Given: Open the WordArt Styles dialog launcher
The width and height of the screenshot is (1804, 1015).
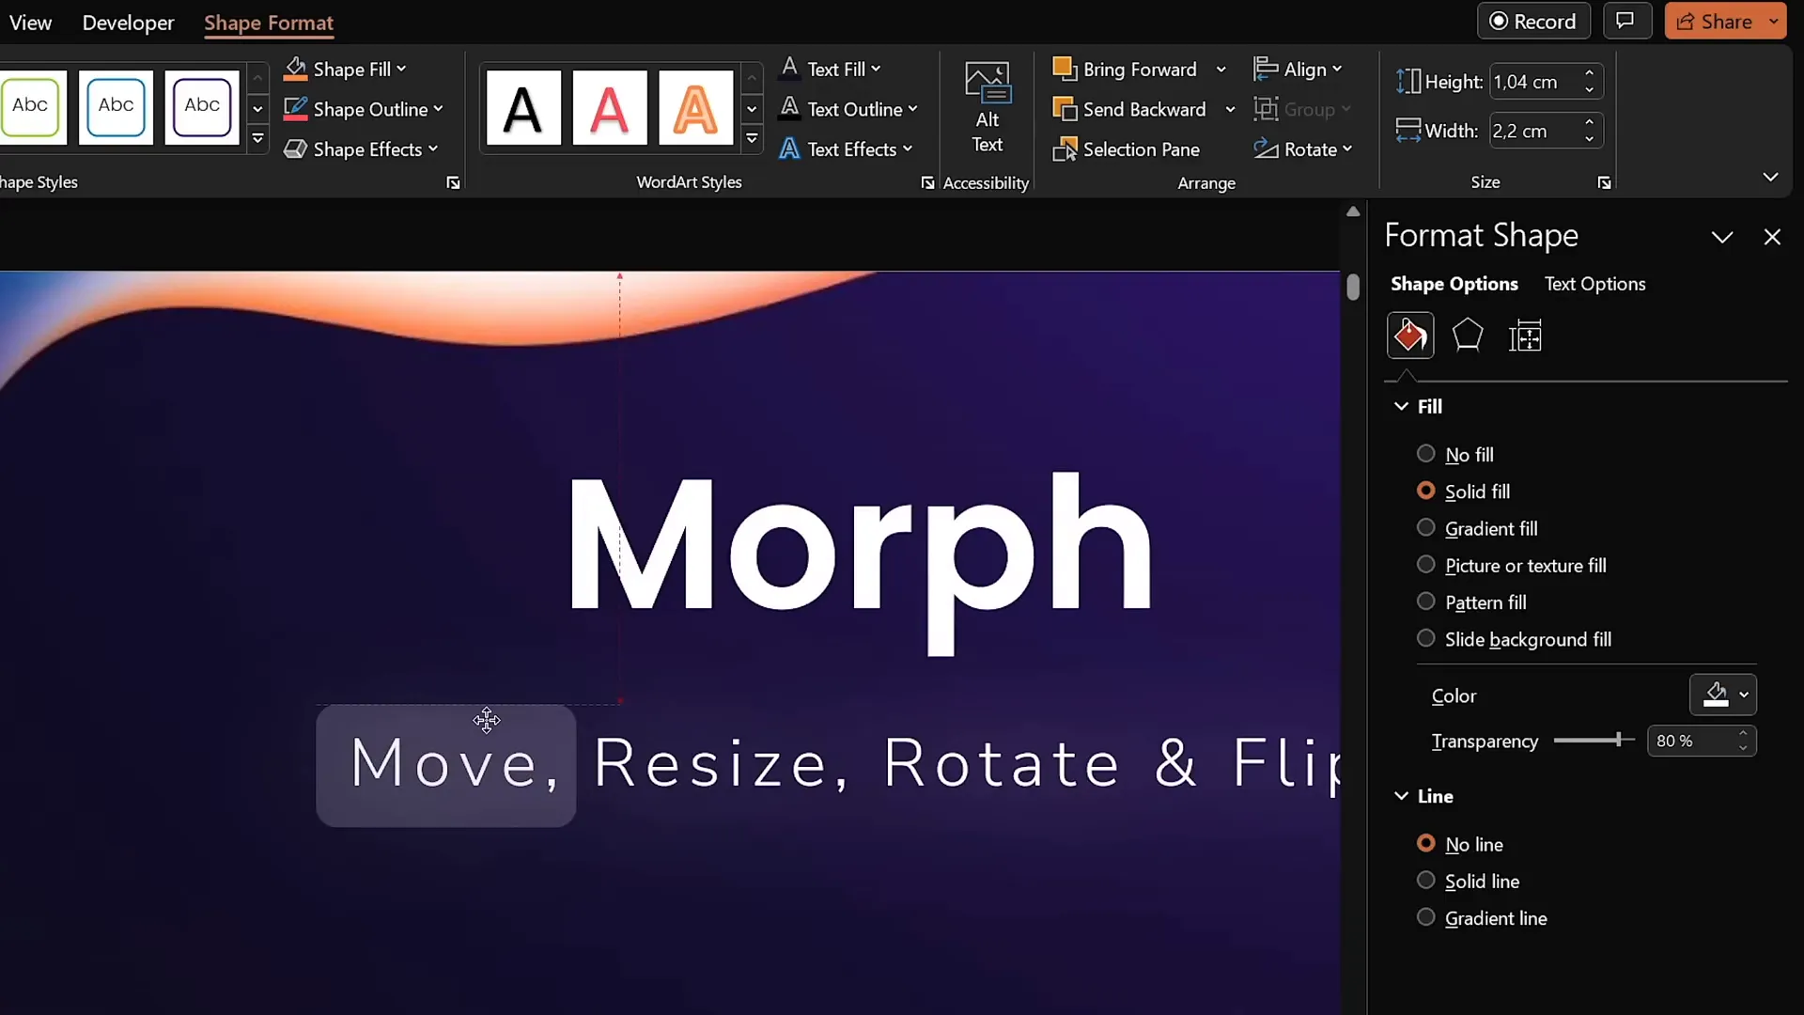Looking at the screenshot, I should tap(927, 183).
